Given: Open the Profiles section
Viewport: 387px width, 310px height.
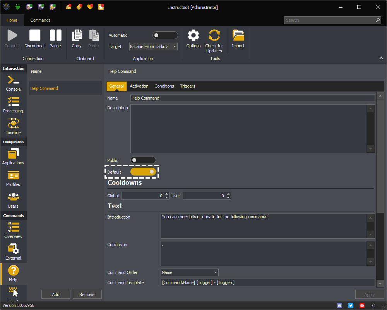Looking at the screenshot, I should pyautogui.click(x=13, y=179).
